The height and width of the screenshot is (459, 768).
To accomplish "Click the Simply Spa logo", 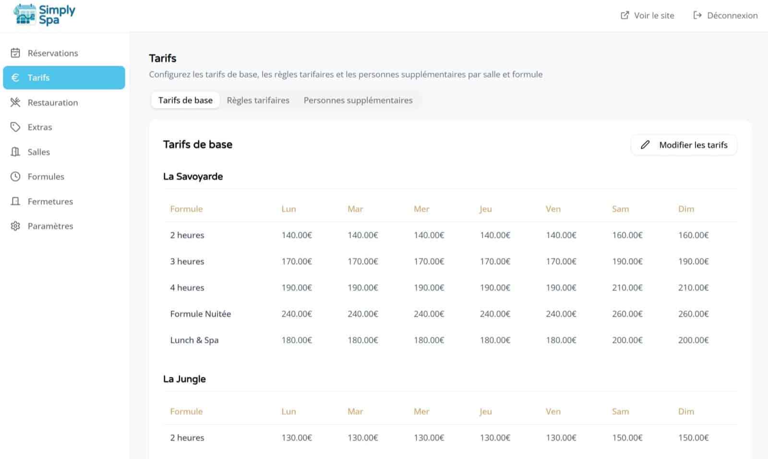I will point(44,14).
